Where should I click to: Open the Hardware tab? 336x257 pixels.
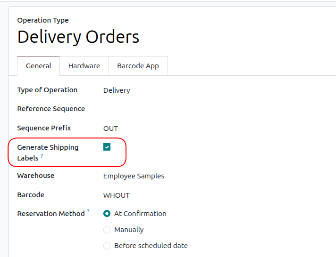(x=84, y=66)
